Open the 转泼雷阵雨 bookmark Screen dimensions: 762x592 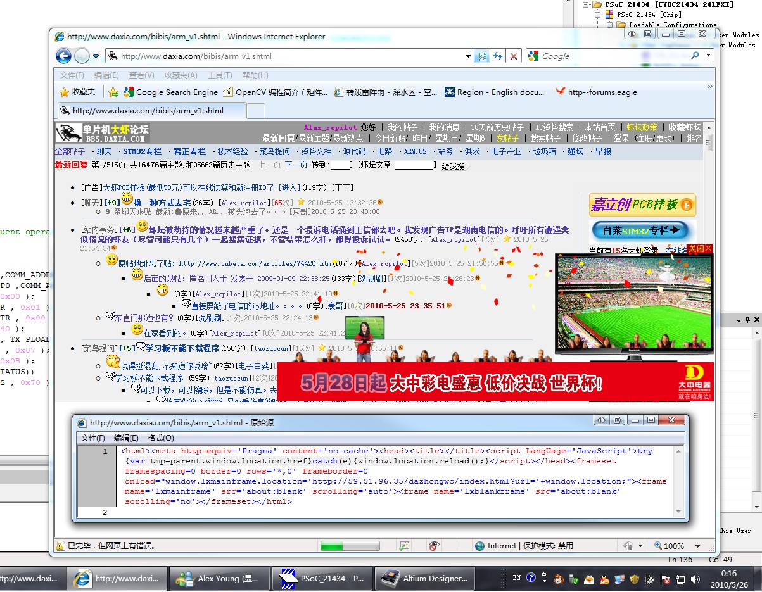(x=386, y=92)
